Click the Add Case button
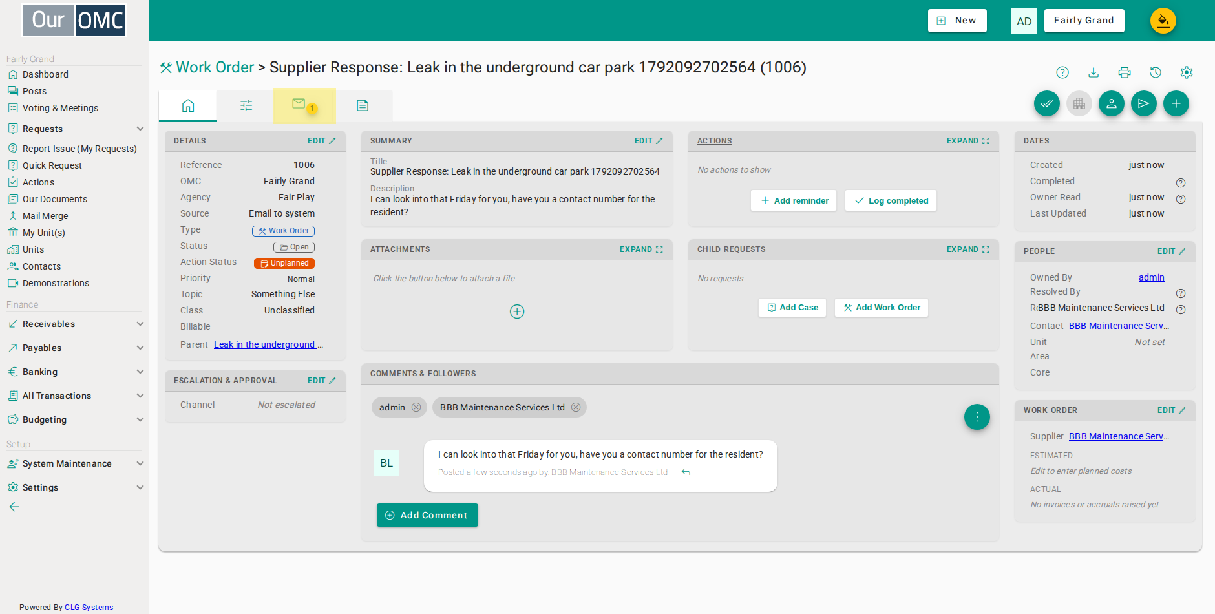The width and height of the screenshot is (1215, 614). (x=792, y=308)
